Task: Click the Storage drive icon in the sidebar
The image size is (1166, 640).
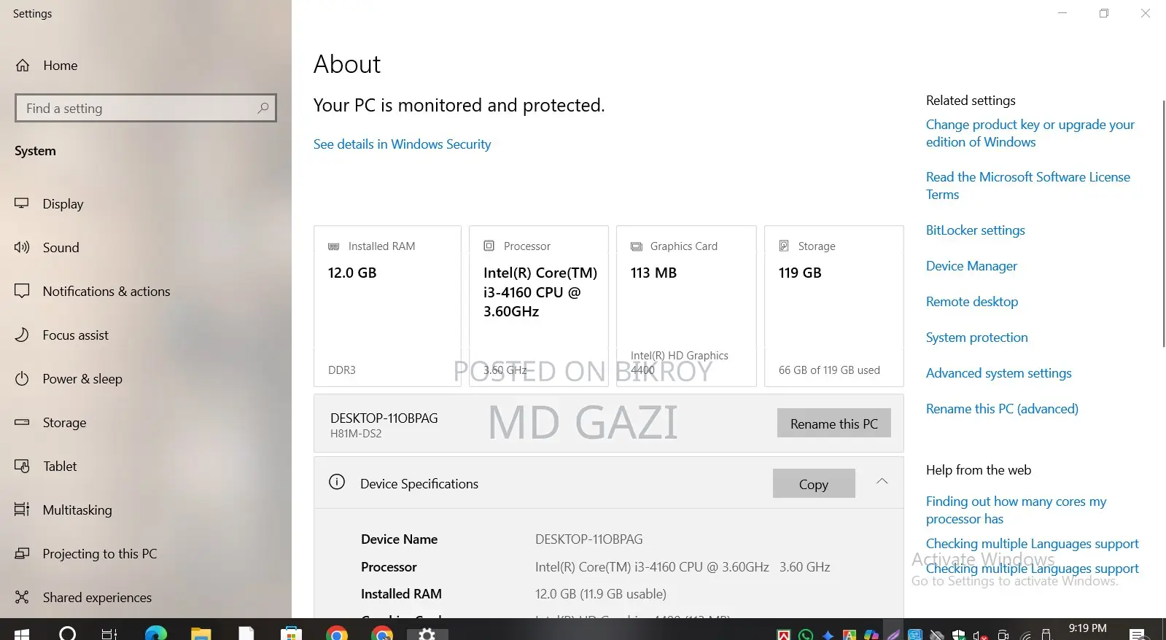Action: tap(22, 422)
